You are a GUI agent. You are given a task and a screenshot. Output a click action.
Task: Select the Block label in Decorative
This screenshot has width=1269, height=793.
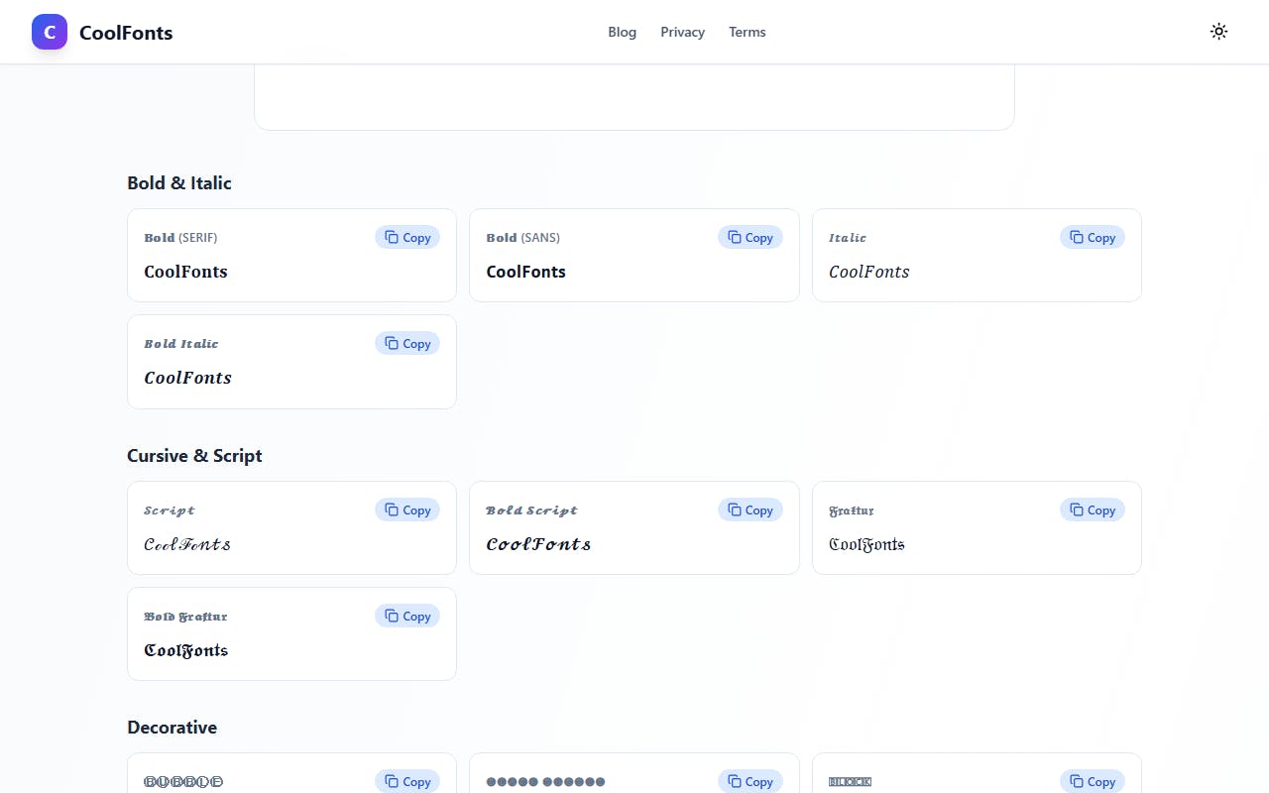pos(850,782)
